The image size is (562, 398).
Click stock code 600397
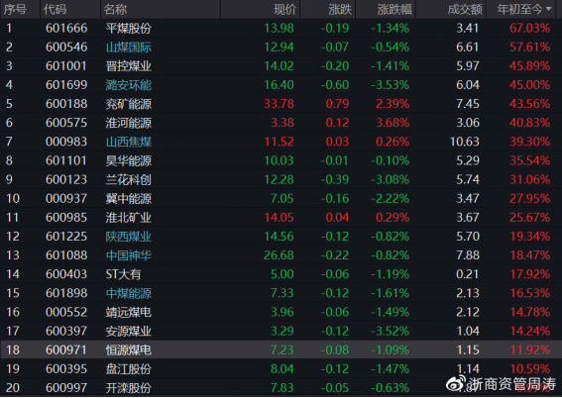click(x=66, y=332)
